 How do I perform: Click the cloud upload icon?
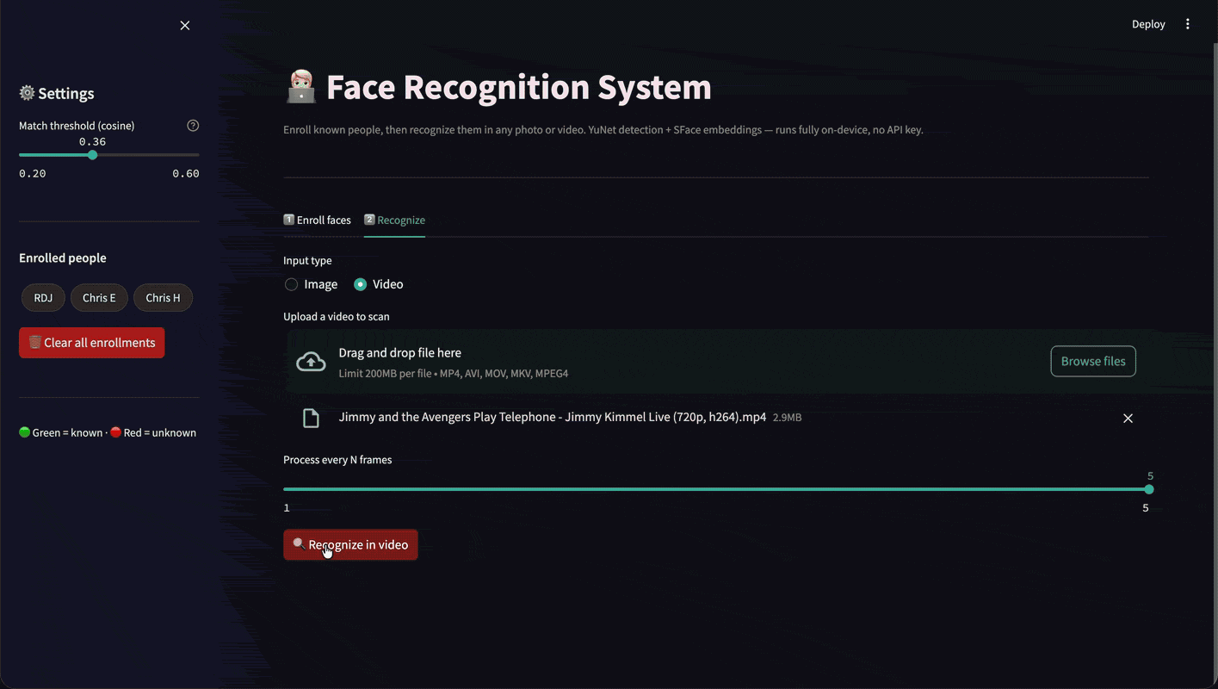coord(311,362)
